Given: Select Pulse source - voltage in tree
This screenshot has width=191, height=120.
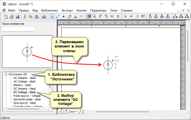Looking at the screenshot, I should coord(27,96).
